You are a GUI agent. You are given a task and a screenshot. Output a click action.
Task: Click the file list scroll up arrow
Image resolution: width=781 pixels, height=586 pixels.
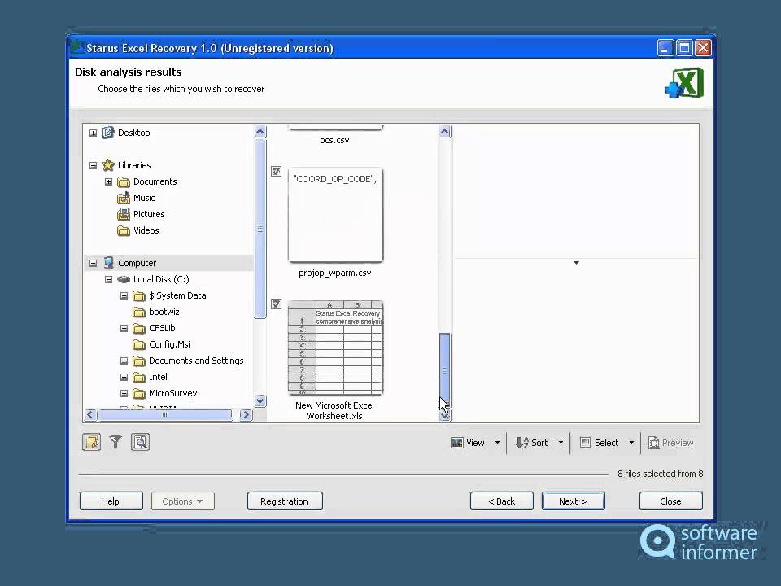pos(445,132)
